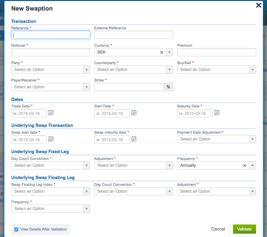Expand the Counterparty dropdown
The width and height of the screenshot is (267, 237).
[x=133, y=70]
